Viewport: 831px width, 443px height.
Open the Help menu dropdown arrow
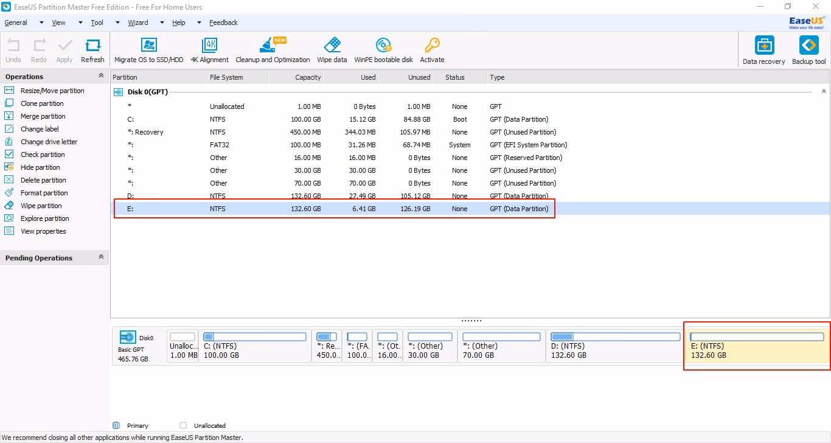[199, 23]
